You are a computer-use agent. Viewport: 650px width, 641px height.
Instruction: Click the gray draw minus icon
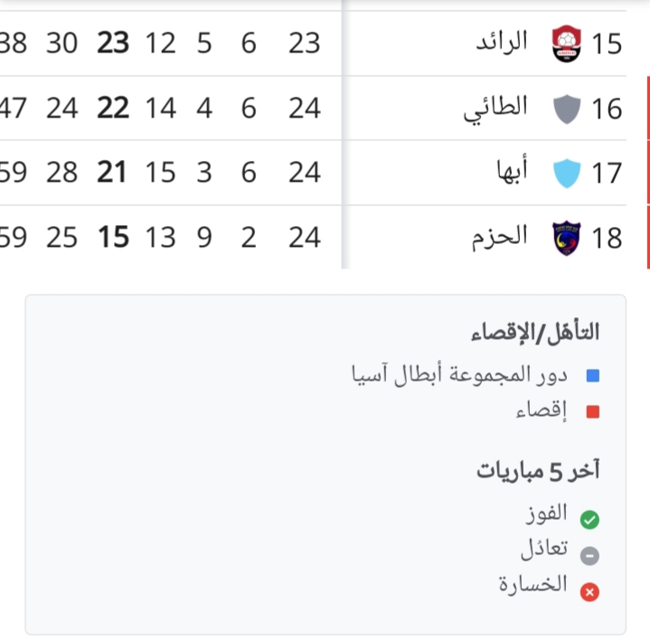tap(589, 556)
